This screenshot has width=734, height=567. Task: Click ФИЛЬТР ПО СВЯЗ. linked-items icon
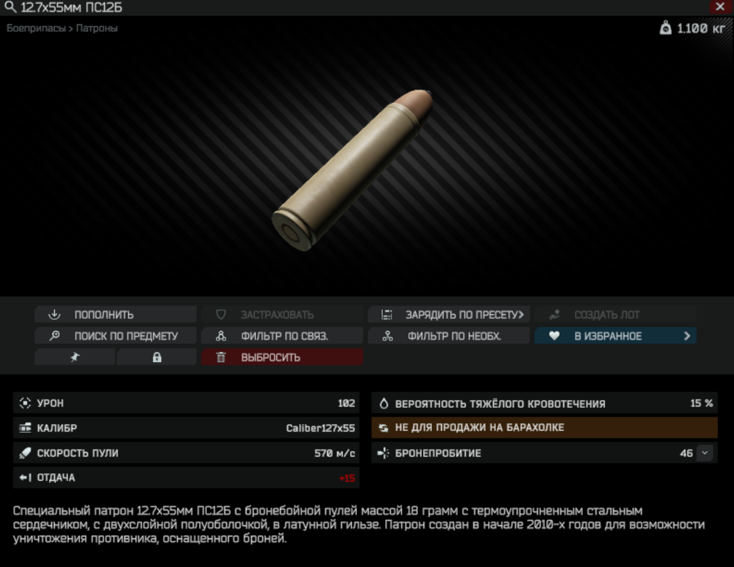pos(221,336)
